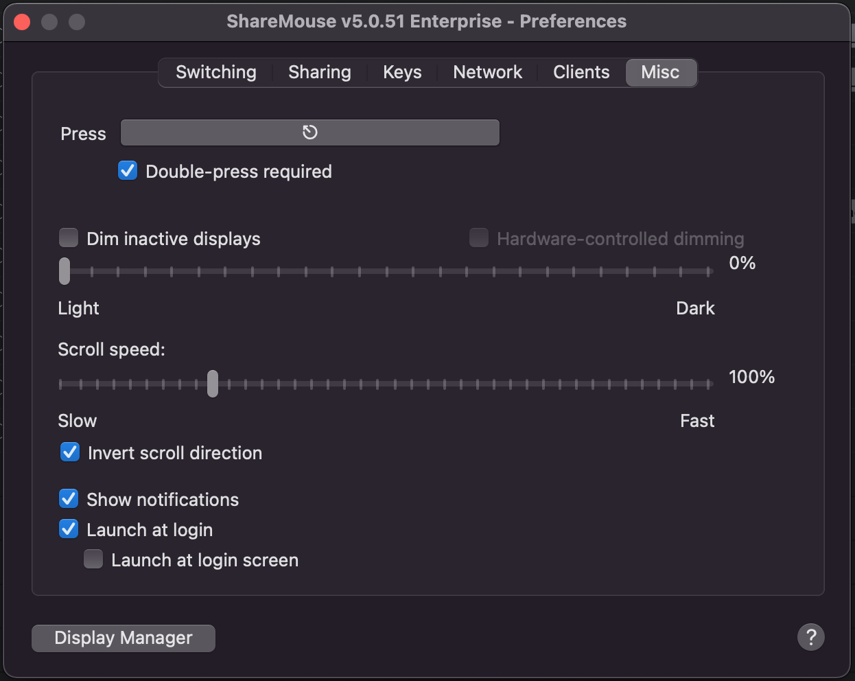Click the reset icon in the hotkey field
The width and height of the screenshot is (855, 681).
click(309, 132)
